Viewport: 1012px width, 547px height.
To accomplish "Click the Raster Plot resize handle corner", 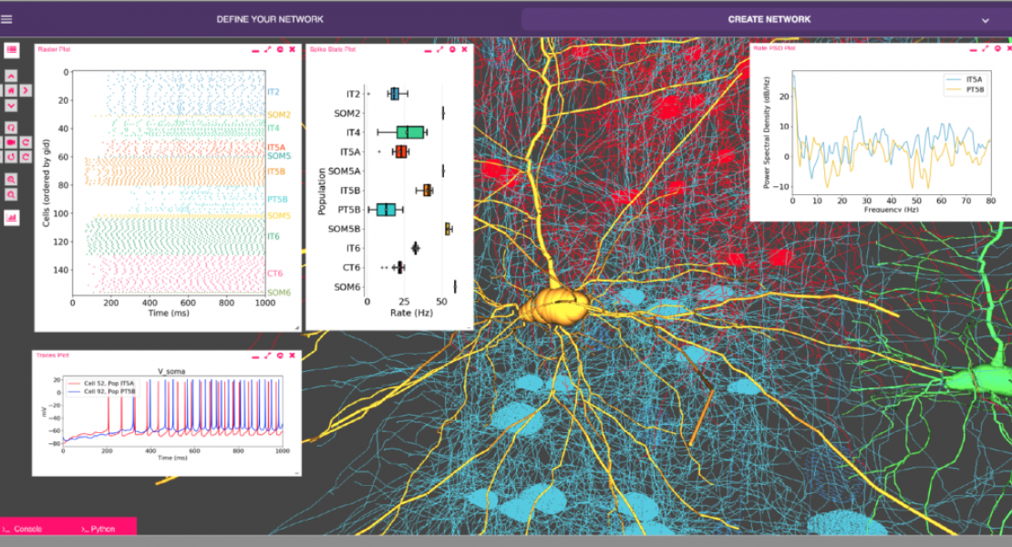I will click(x=296, y=327).
